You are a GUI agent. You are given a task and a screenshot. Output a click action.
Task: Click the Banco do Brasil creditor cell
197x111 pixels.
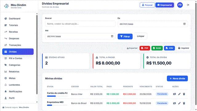pyautogui.click(x=79, y=103)
